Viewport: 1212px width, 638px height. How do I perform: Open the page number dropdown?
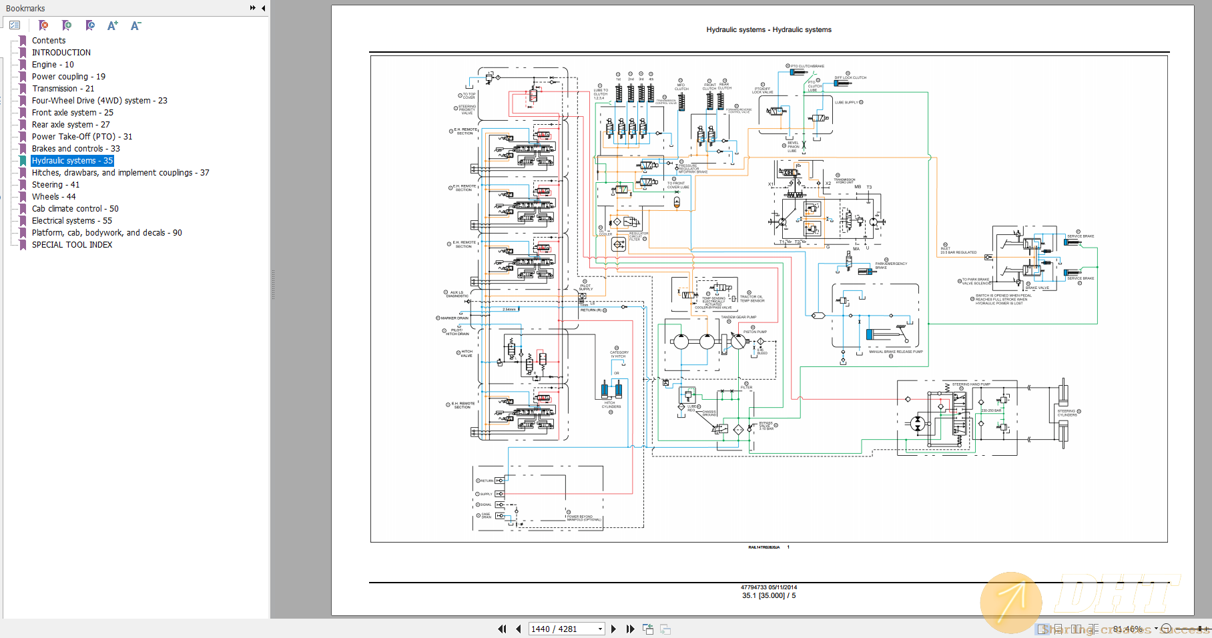click(x=599, y=628)
